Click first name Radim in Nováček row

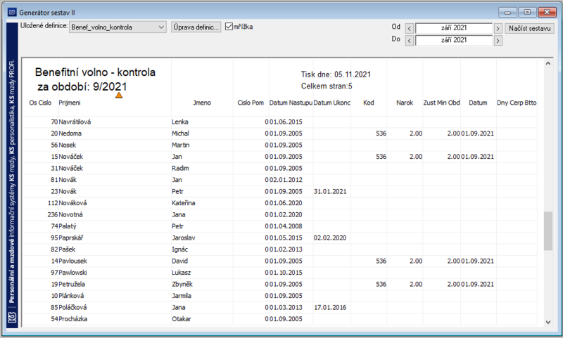tap(180, 168)
